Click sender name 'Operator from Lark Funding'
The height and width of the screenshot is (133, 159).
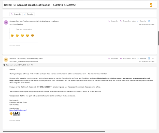click(x=19, y=21)
